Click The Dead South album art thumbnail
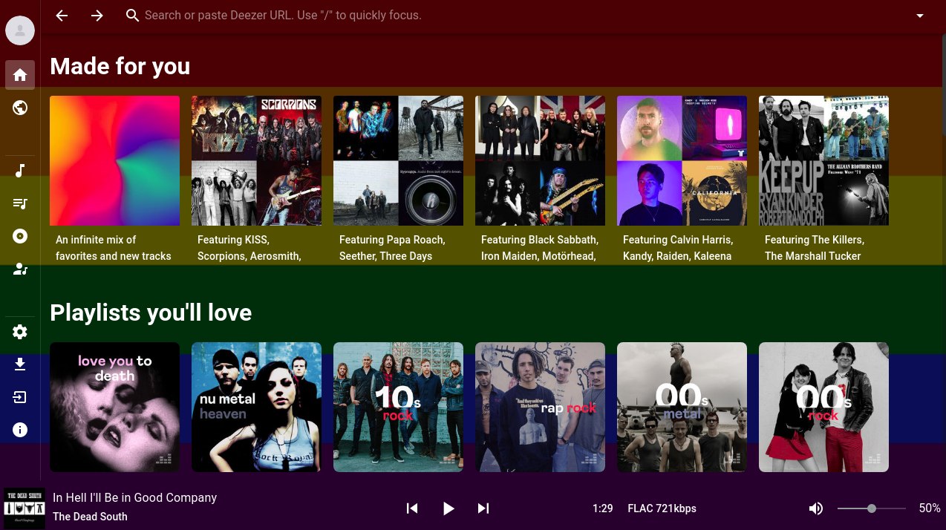The height and width of the screenshot is (530, 946). 25,508
